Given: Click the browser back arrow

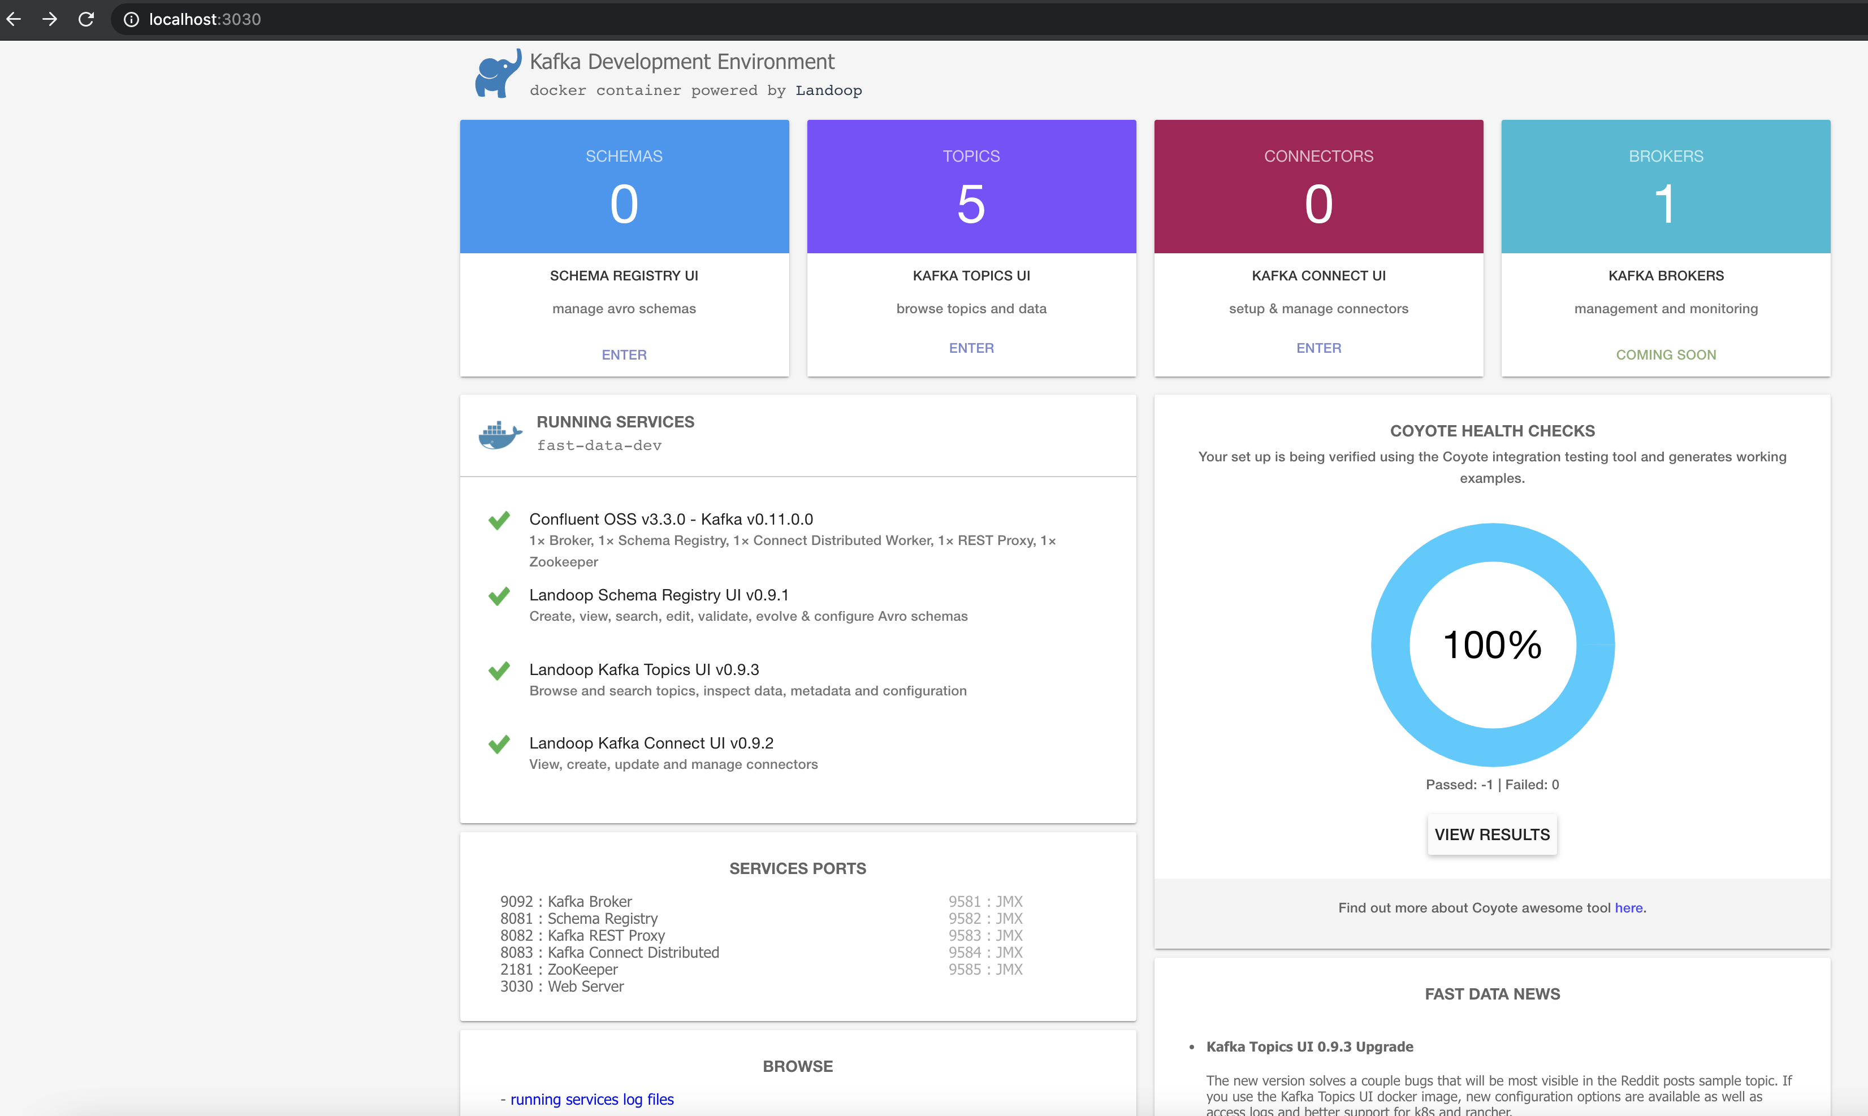Looking at the screenshot, I should tap(14, 19).
